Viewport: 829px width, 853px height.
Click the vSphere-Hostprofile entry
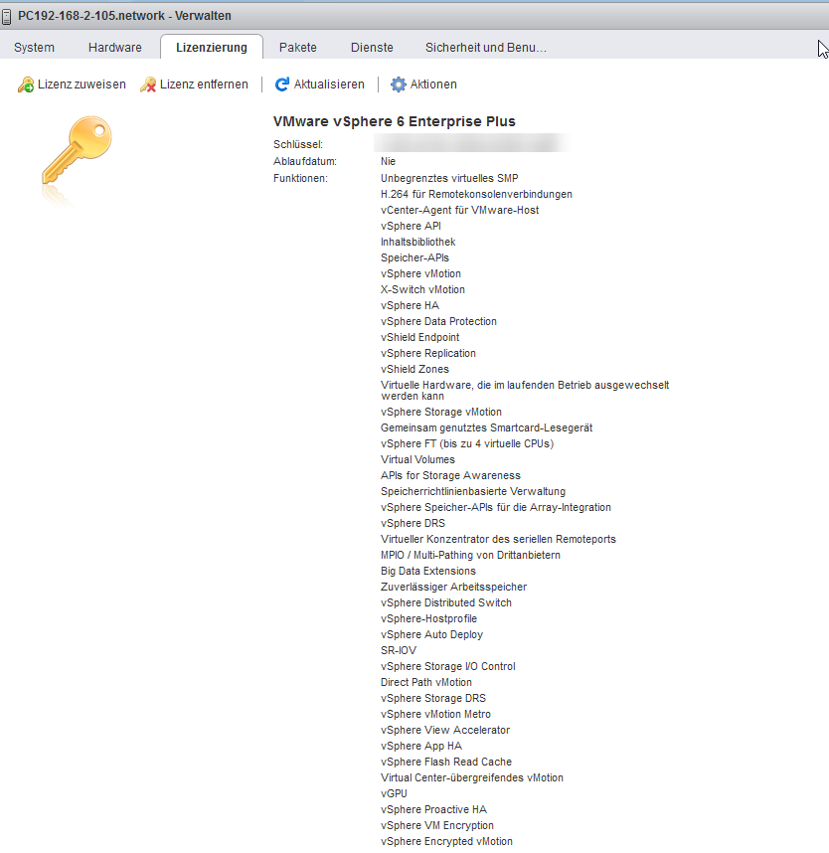click(x=428, y=619)
